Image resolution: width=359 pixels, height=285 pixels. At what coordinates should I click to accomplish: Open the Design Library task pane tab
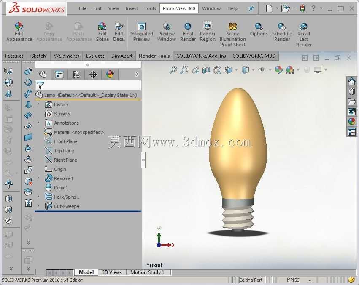pos(352,91)
